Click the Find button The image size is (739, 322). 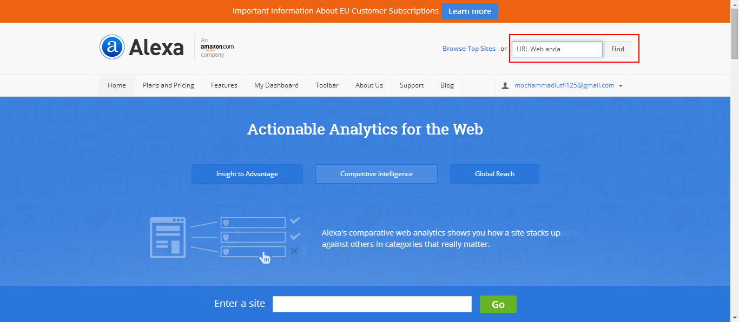[618, 49]
